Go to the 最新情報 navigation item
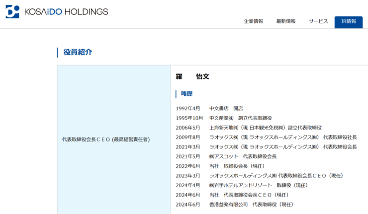Image resolution: width=368 pixels, height=214 pixels. (x=286, y=21)
